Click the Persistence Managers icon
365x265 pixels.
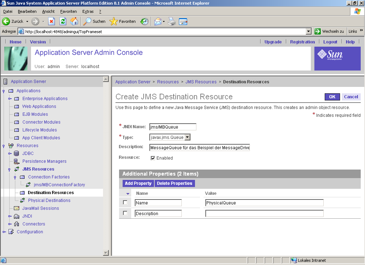[16, 161]
